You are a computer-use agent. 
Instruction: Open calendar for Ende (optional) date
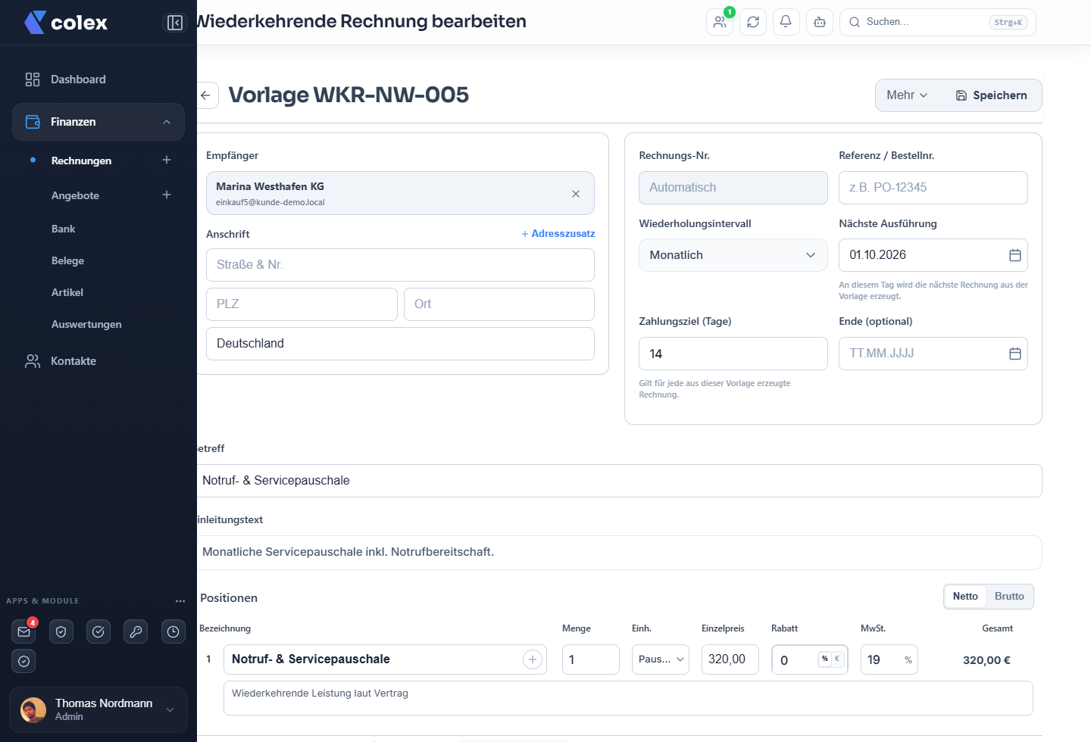click(1015, 354)
